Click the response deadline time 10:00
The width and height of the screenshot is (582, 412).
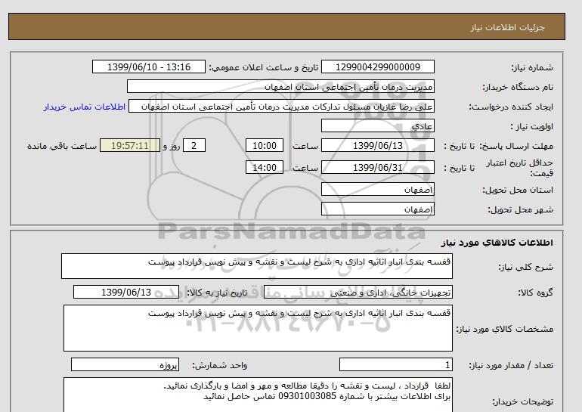pyautogui.click(x=265, y=145)
